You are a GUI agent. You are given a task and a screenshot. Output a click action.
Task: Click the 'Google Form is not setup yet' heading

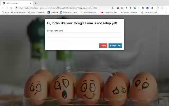[82, 23]
